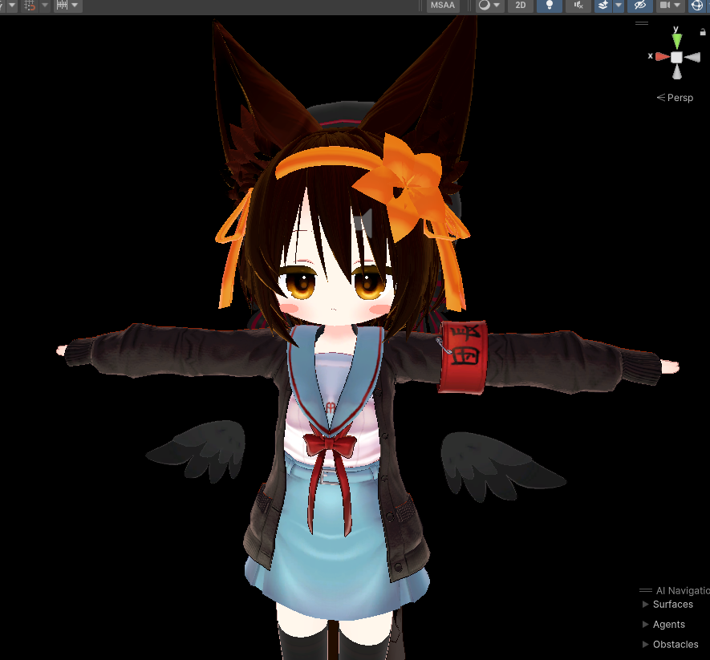710x660 pixels.
Task: Toggle hidden objects visibility eye icon
Action: pos(639,6)
